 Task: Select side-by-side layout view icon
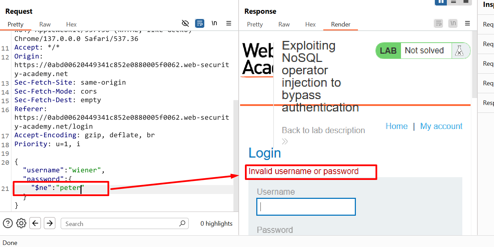pos(441,2)
